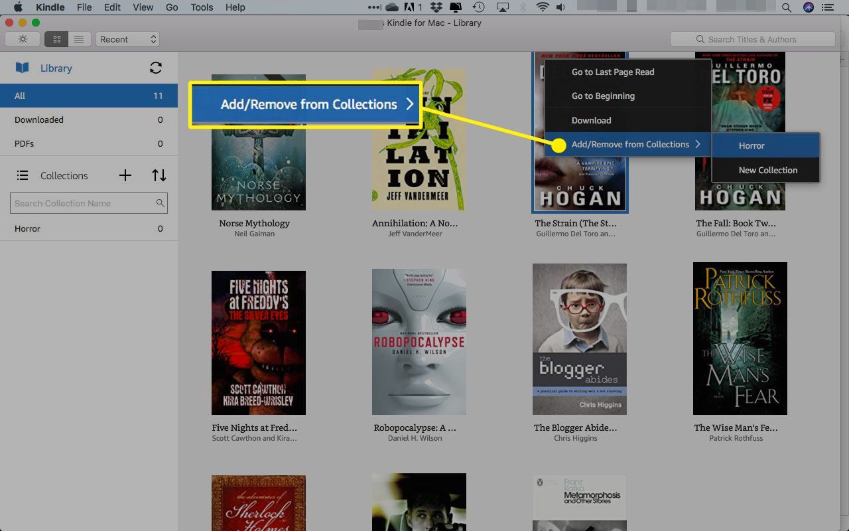This screenshot has width=849, height=531.
Task: Click the AirPlay display icon
Action: pyautogui.click(x=502, y=7)
